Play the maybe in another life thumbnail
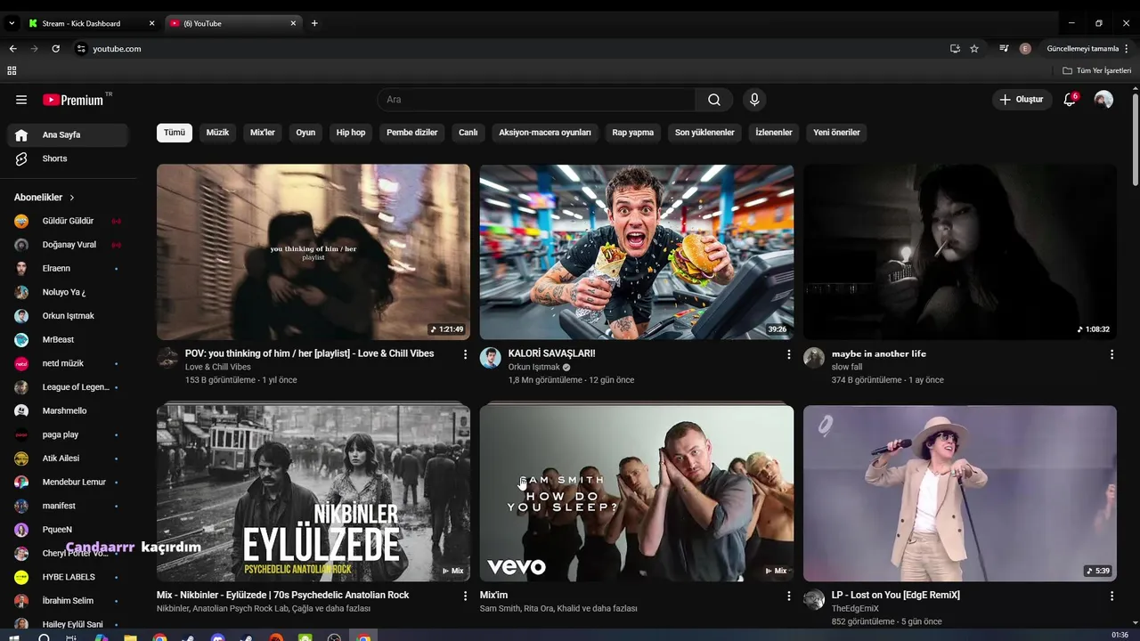1140x641 pixels. (x=960, y=252)
